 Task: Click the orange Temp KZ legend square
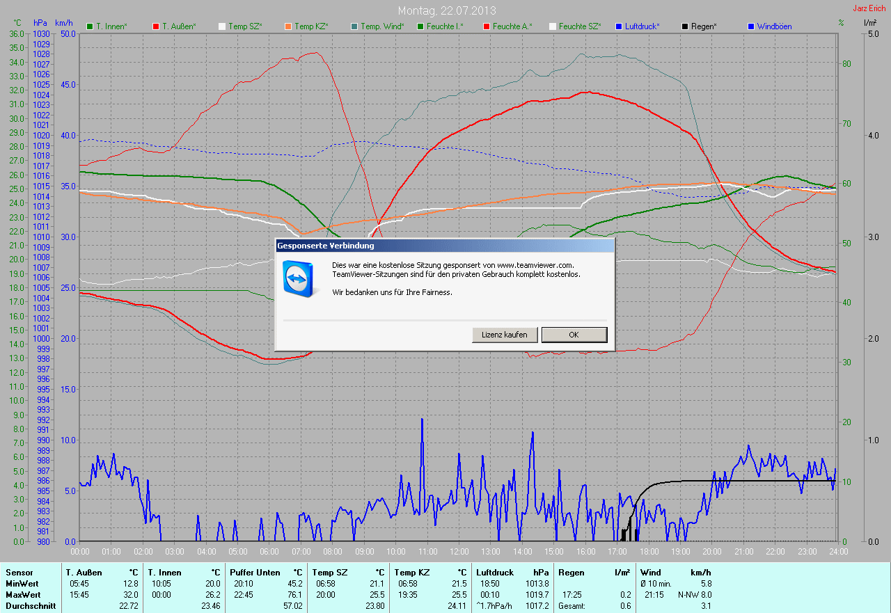[288, 26]
